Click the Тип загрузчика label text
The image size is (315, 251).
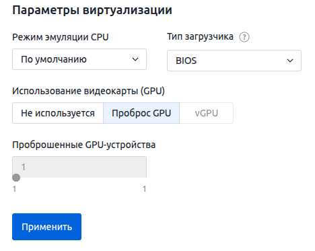200,37
